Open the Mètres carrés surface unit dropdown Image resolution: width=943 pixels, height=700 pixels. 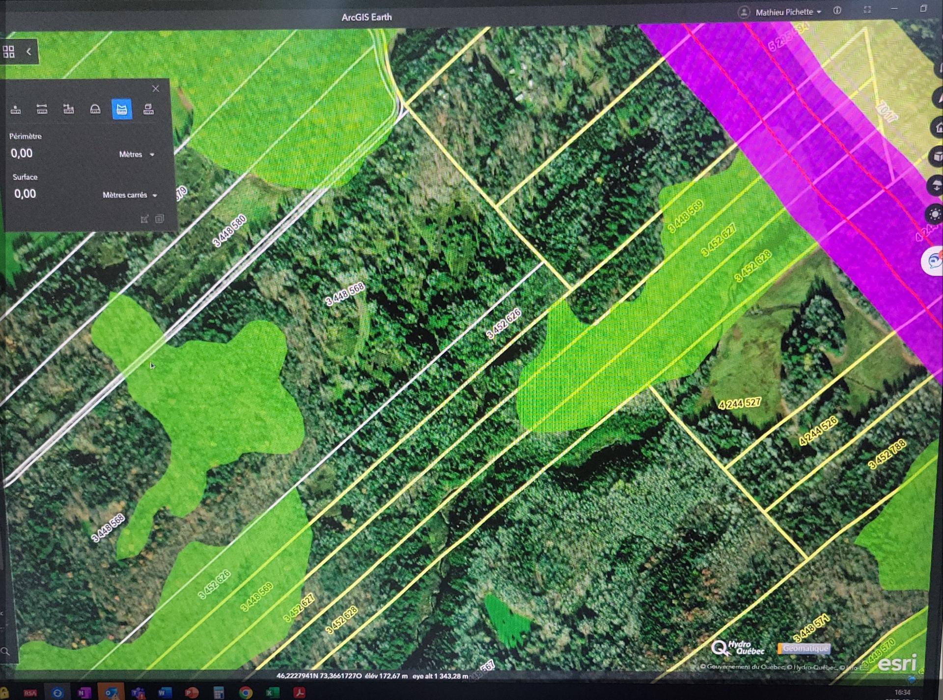[130, 195]
